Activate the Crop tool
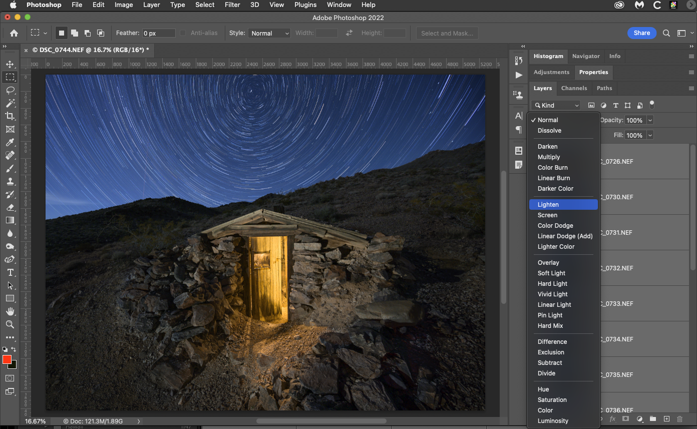The width and height of the screenshot is (697, 429). [11, 116]
